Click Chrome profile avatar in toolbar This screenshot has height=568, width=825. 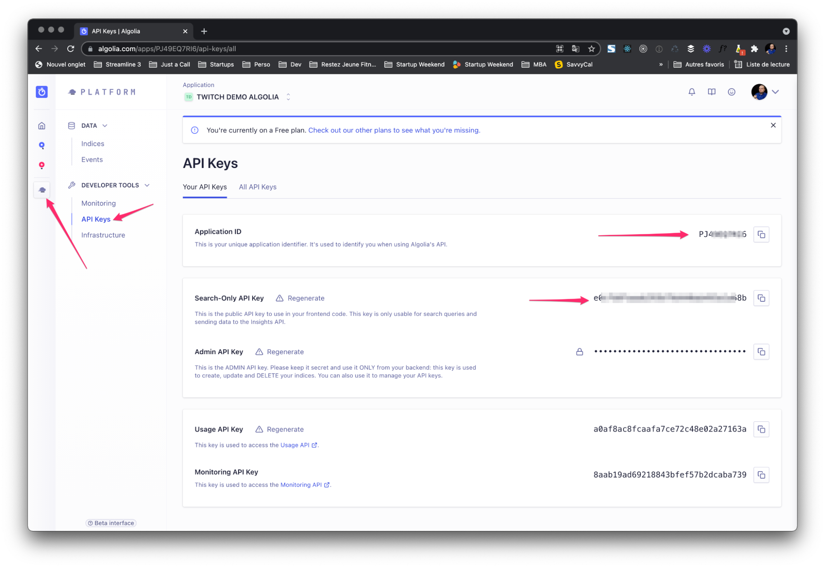[770, 49]
